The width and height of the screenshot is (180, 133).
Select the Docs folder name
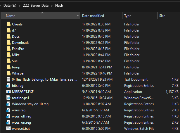(x=16, y=37)
